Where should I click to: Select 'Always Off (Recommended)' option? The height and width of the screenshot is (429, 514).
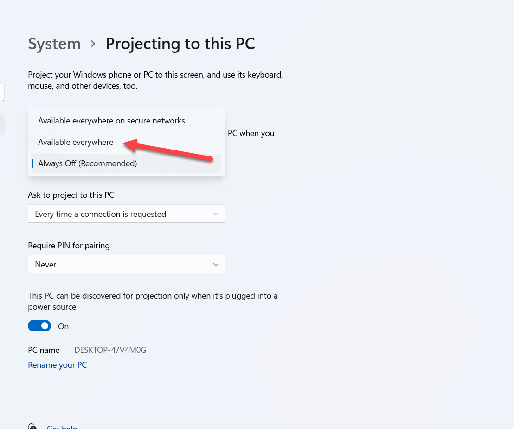coord(88,163)
